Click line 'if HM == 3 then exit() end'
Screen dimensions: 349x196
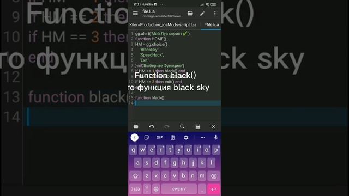point(159,82)
